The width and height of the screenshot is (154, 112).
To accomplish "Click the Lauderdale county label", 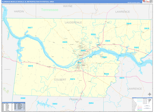I will coord(73,23).
